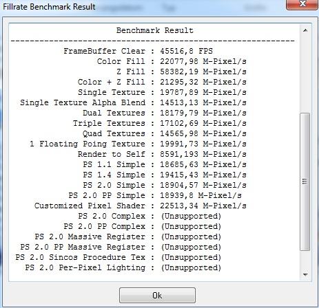This screenshot has width=319, height=308.
Task: Click the PS 2.0 Complex label
Action: pyautogui.click(x=112, y=216)
